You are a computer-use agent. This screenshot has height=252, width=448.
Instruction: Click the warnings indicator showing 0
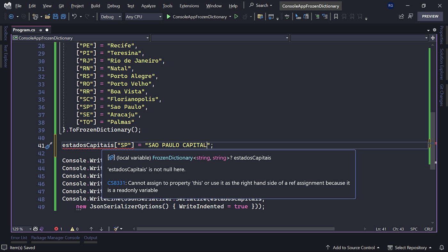click(74, 229)
